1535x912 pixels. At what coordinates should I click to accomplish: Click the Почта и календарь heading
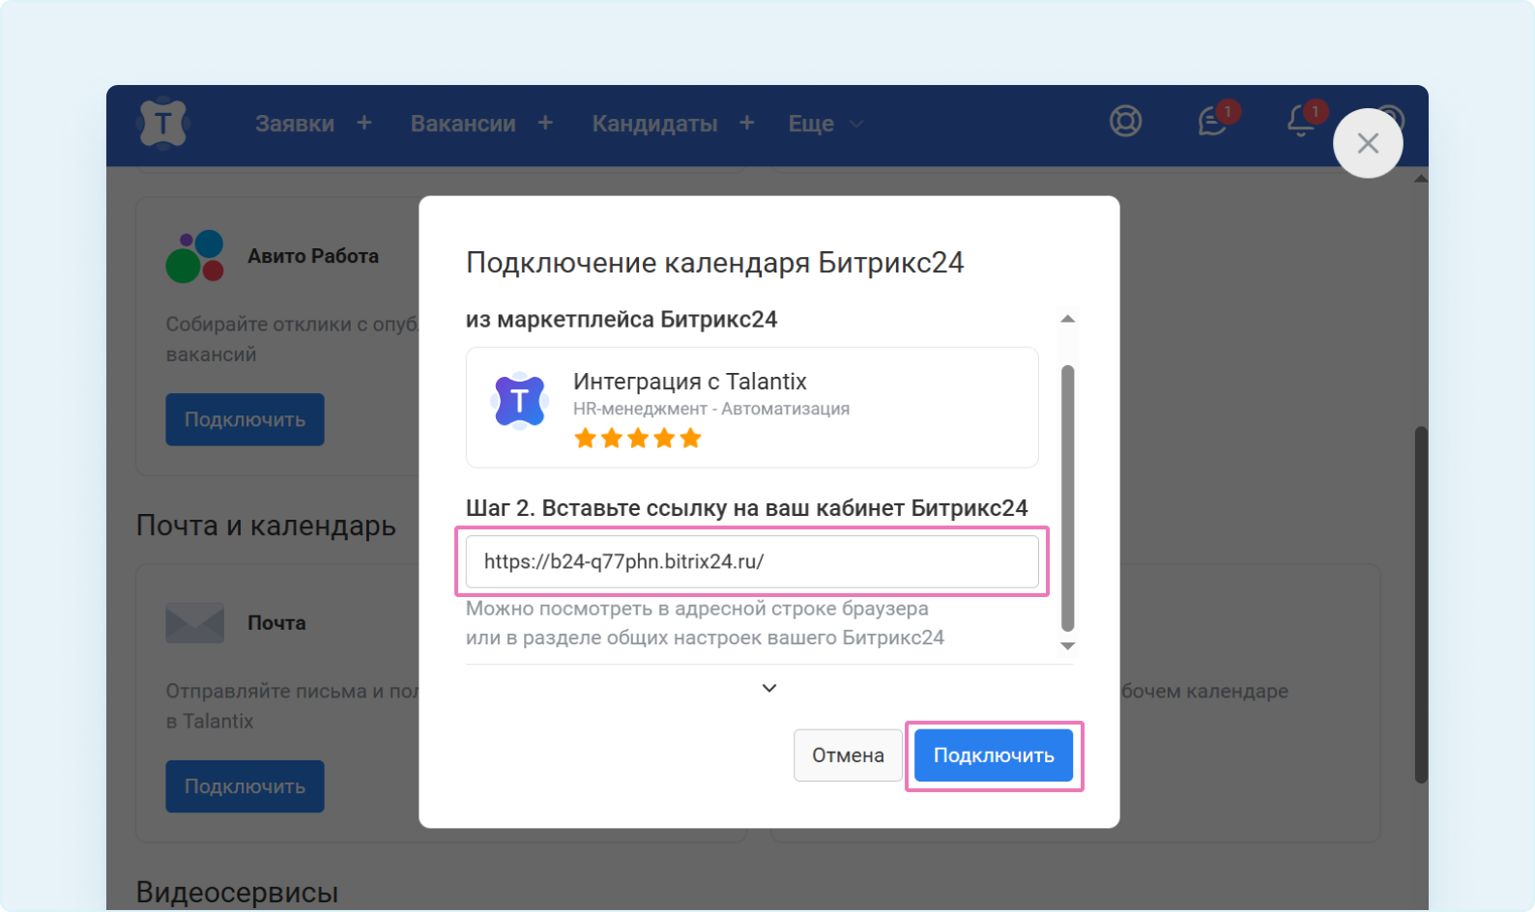[266, 526]
